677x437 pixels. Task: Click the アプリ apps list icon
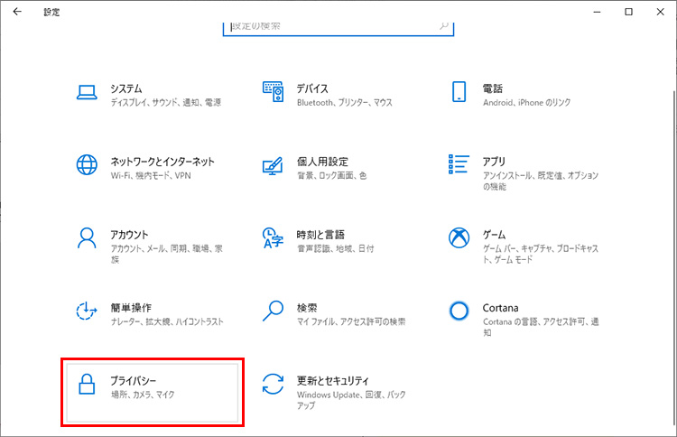pos(459,164)
